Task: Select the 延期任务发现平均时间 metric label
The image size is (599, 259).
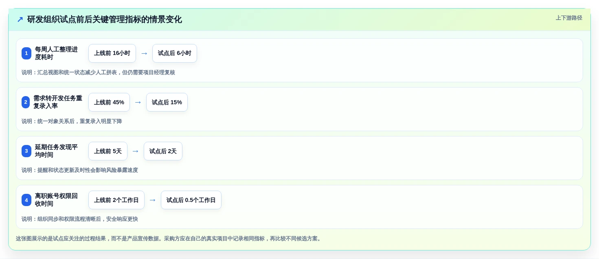Action: [56, 151]
